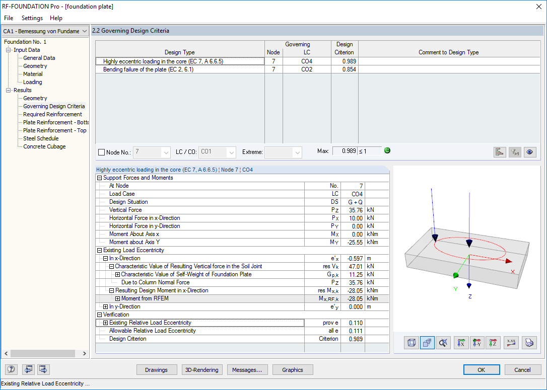Open the print icon for the graphic
This screenshot has width=547, height=390.
[x=529, y=343]
